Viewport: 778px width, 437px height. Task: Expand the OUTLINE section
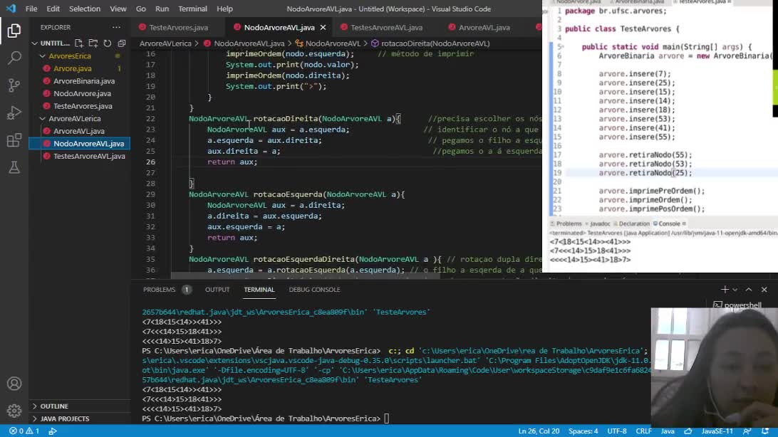click(54, 406)
